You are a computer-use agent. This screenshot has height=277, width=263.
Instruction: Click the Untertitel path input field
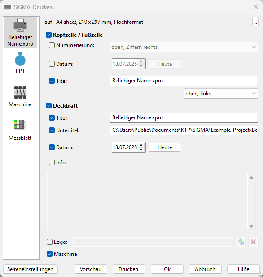(x=184, y=130)
